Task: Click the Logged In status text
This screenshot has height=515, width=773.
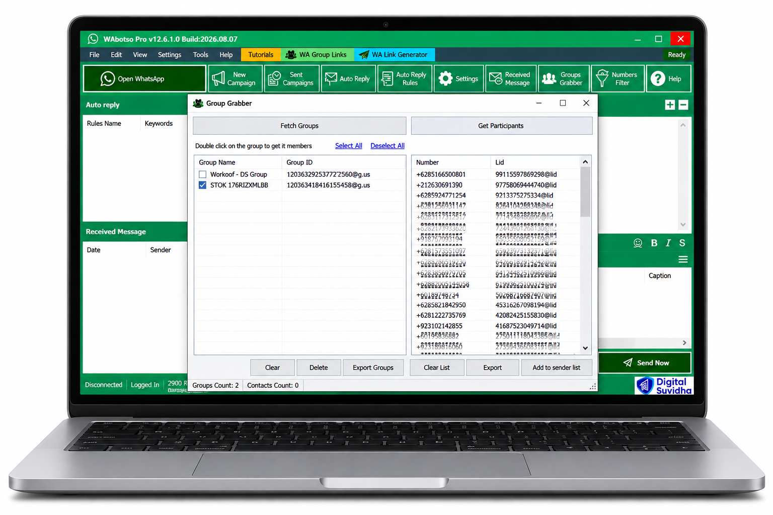Action: (145, 385)
